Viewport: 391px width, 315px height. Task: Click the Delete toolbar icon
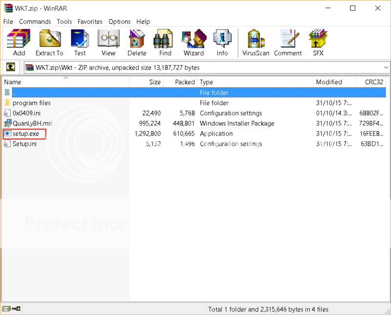(137, 43)
